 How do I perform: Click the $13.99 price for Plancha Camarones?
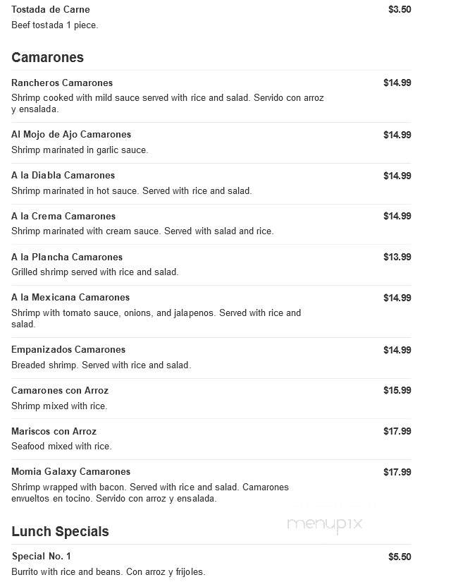(x=397, y=257)
